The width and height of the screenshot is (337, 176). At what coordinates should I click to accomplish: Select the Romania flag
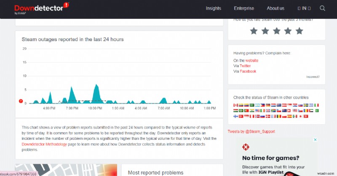(306, 110)
